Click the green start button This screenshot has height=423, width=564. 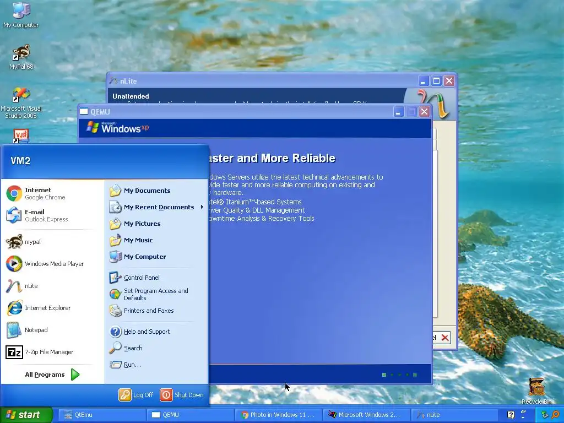[x=26, y=415]
